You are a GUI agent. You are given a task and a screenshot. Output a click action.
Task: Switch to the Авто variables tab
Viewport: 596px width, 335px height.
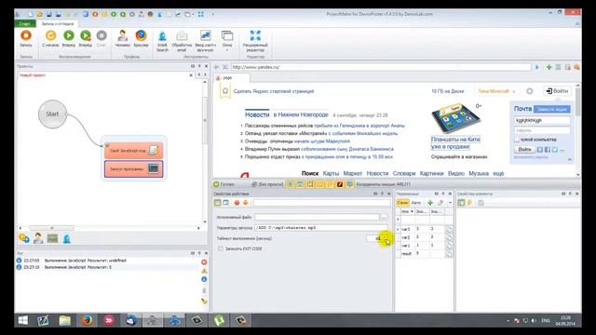(x=416, y=203)
